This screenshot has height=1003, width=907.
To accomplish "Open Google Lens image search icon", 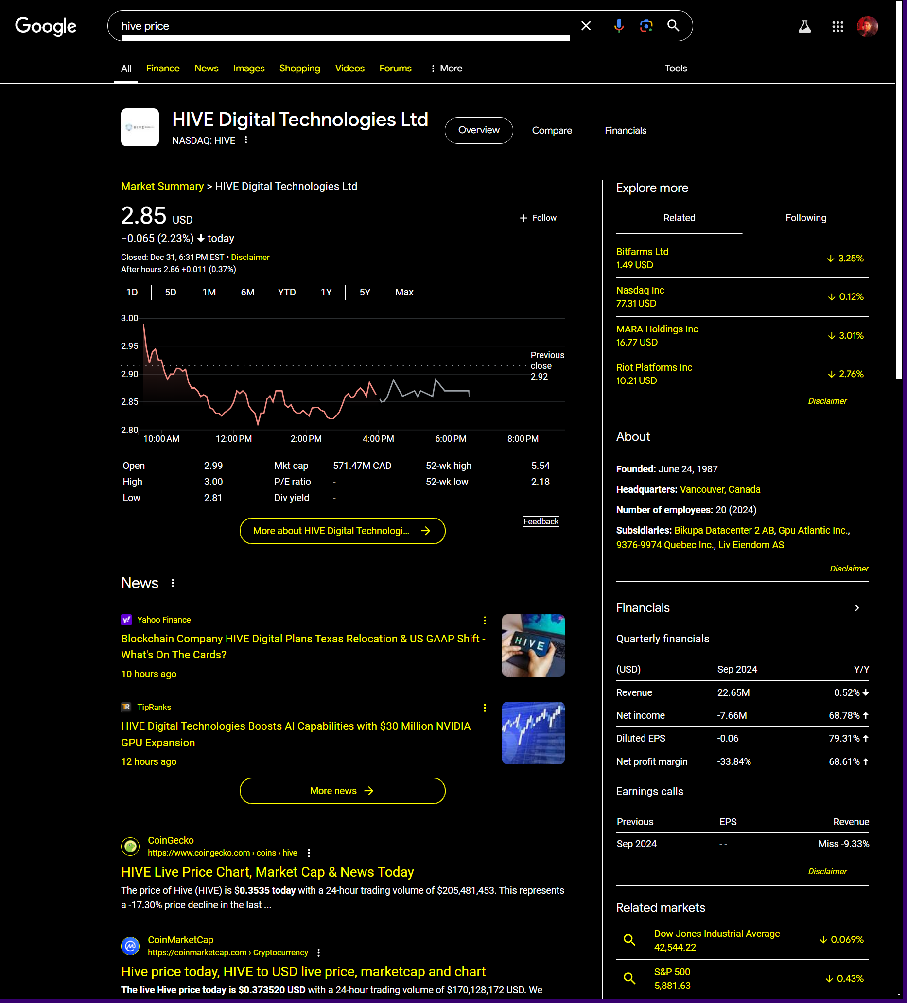I will pos(646,26).
